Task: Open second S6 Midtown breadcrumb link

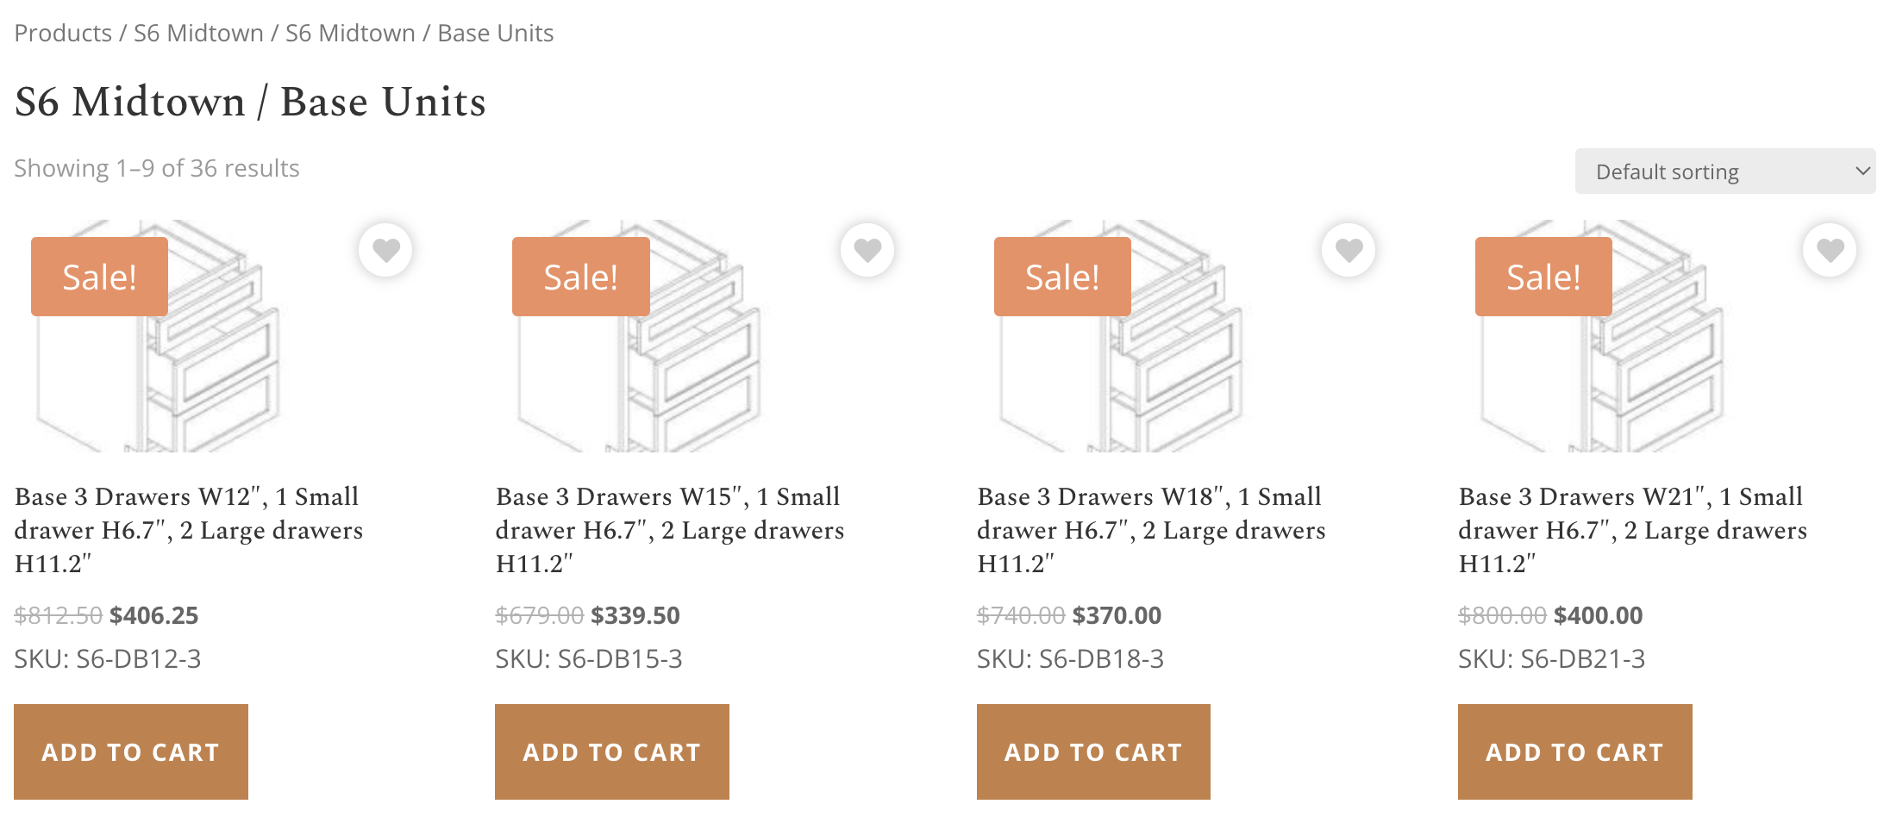Action: (x=350, y=33)
